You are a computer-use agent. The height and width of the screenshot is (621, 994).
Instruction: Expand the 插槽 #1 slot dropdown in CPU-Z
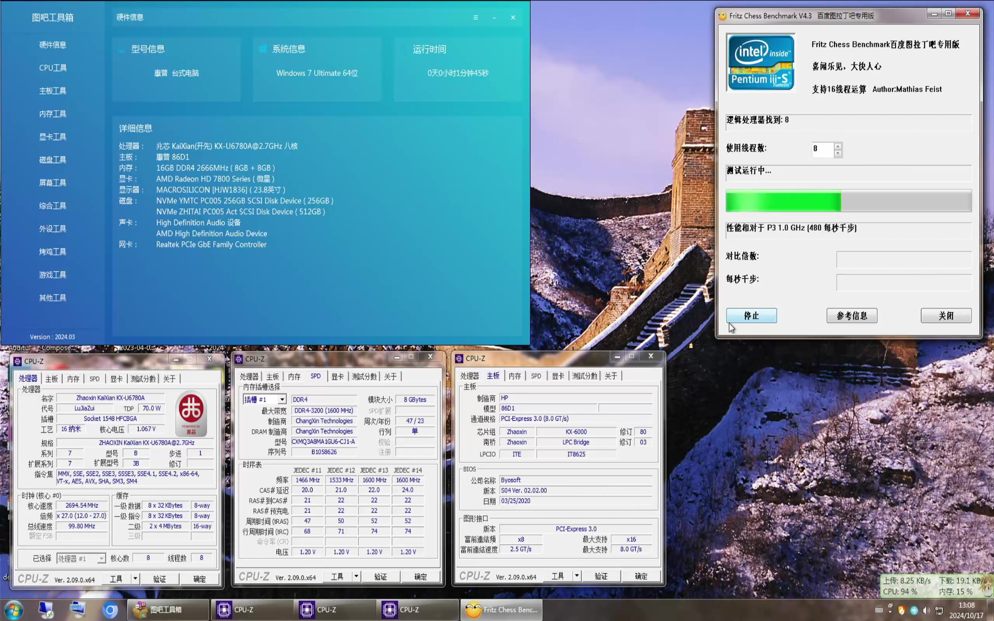point(282,399)
